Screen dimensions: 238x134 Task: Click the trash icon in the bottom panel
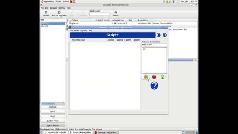197,133
